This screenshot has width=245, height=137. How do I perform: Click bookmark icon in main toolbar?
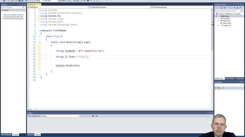[x=88, y=1]
